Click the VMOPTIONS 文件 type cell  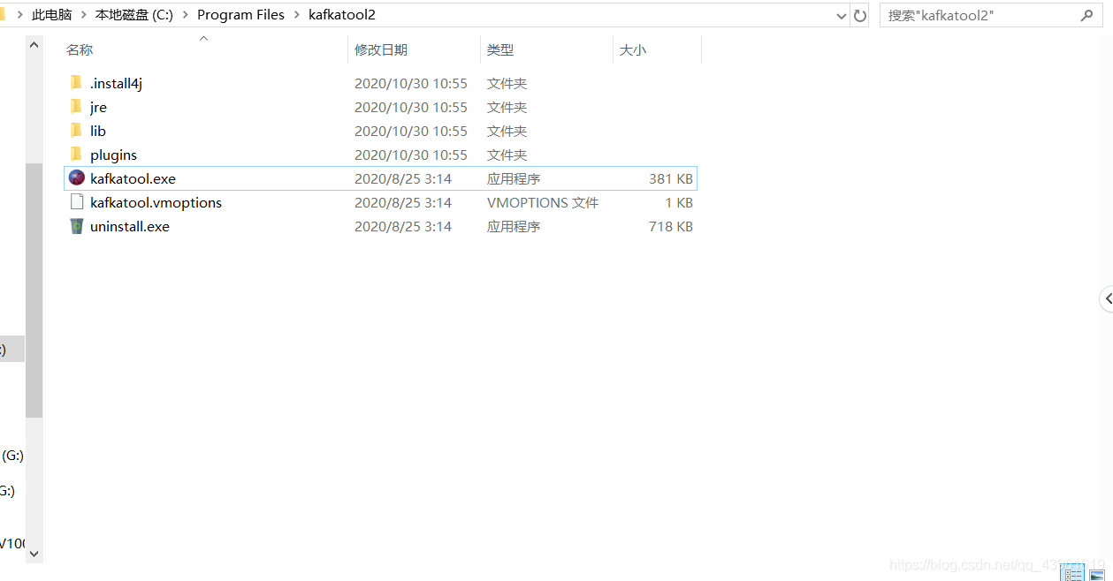543,202
